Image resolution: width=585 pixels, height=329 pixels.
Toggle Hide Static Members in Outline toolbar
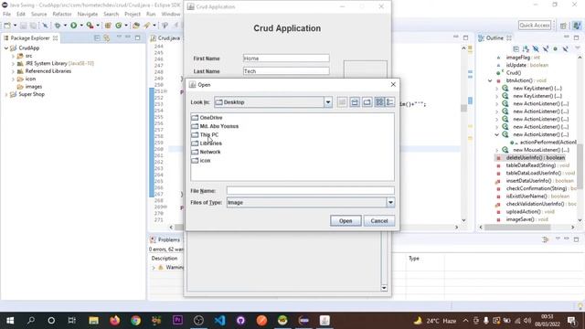click(546, 48)
